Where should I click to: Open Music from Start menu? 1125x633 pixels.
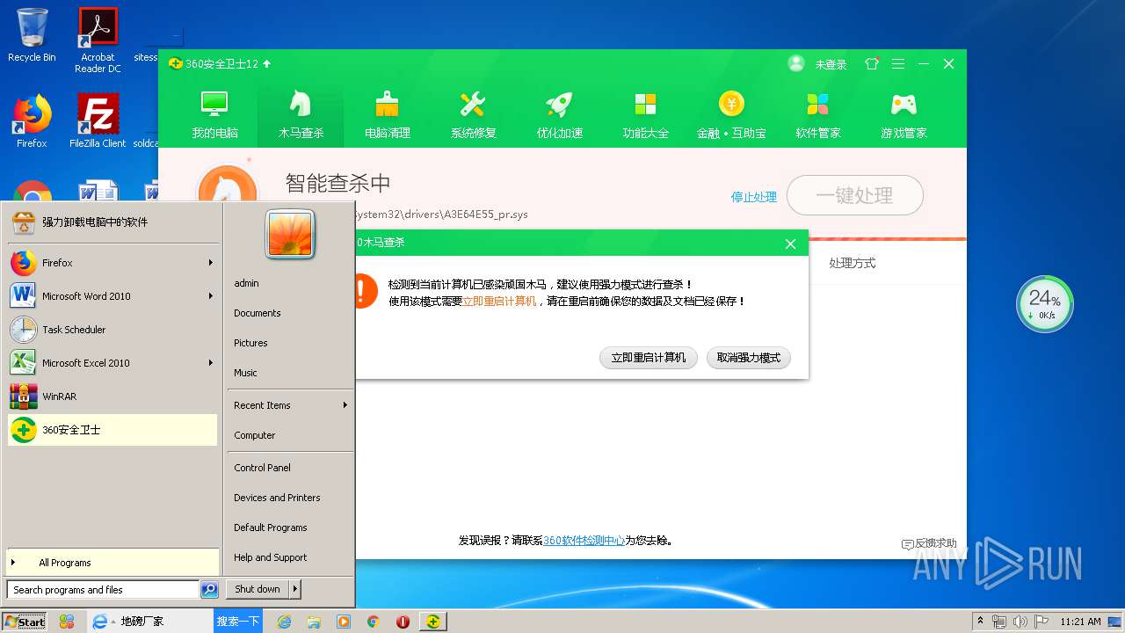290,373
